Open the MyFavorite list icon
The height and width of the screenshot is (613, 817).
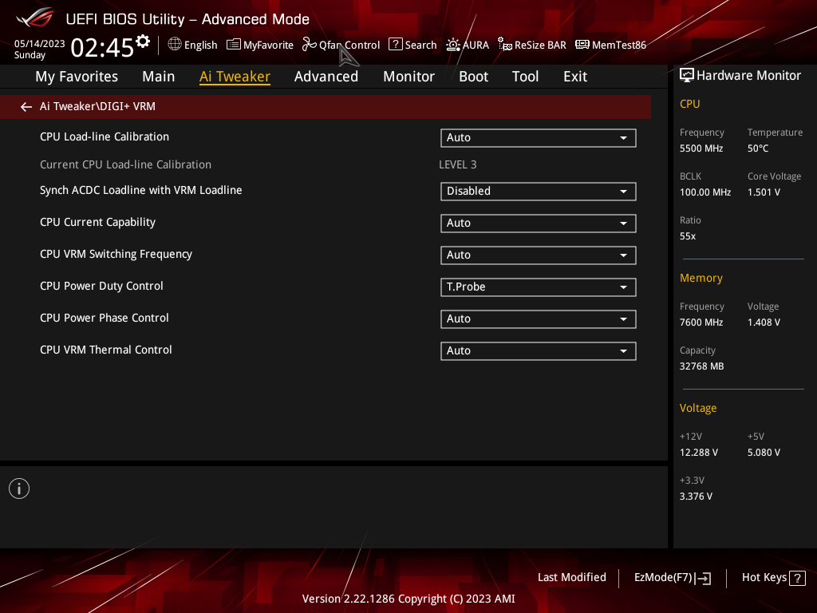click(234, 45)
